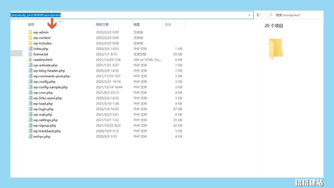Screen dimensions: 334x188
Task: Click the 32 KB size value
Action: [x=178, y=126]
